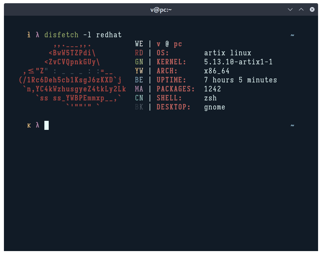The image size is (322, 255).
Task: Minimize the terminal via the down chevron
Action: 290,9
